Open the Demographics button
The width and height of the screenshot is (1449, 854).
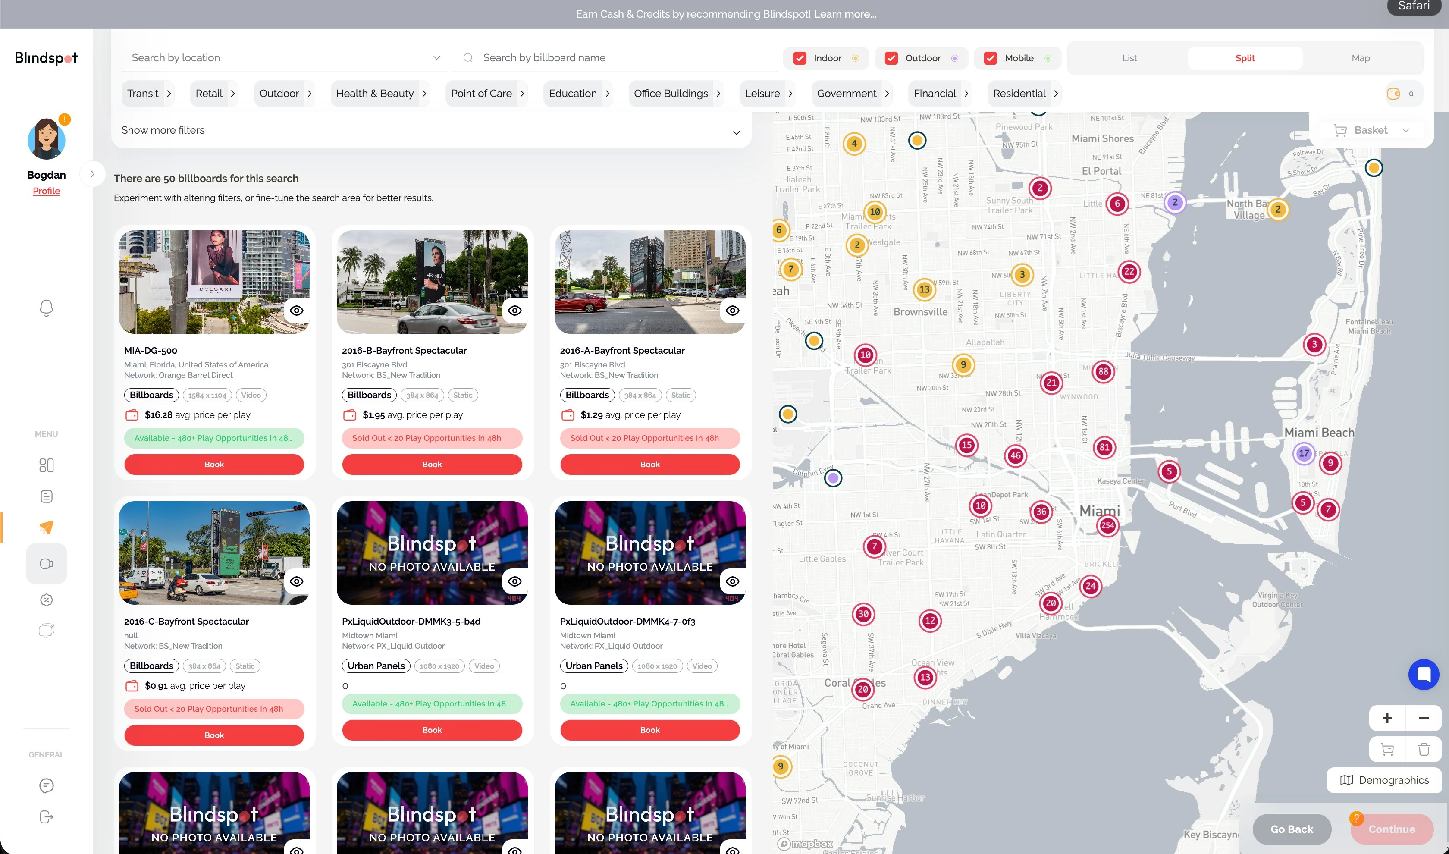click(x=1384, y=780)
